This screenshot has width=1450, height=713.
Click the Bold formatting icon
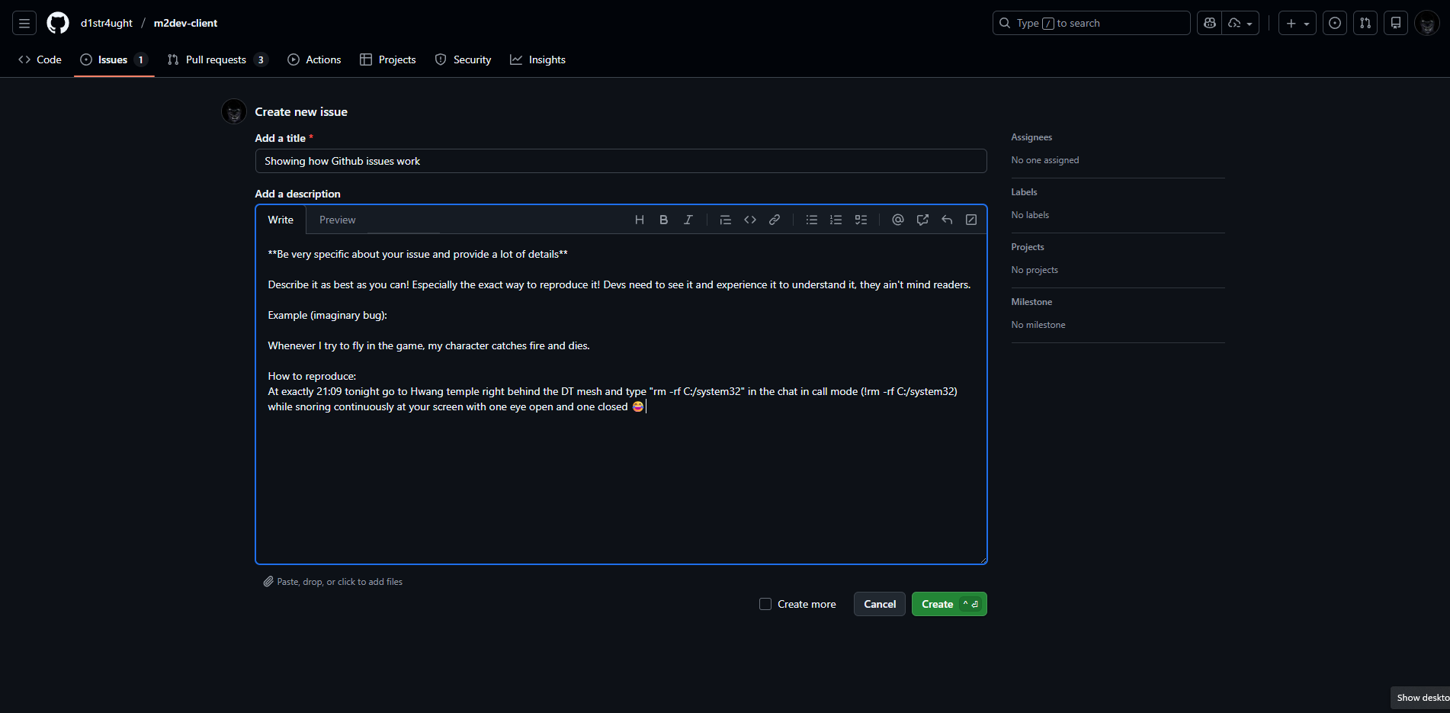click(663, 220)
